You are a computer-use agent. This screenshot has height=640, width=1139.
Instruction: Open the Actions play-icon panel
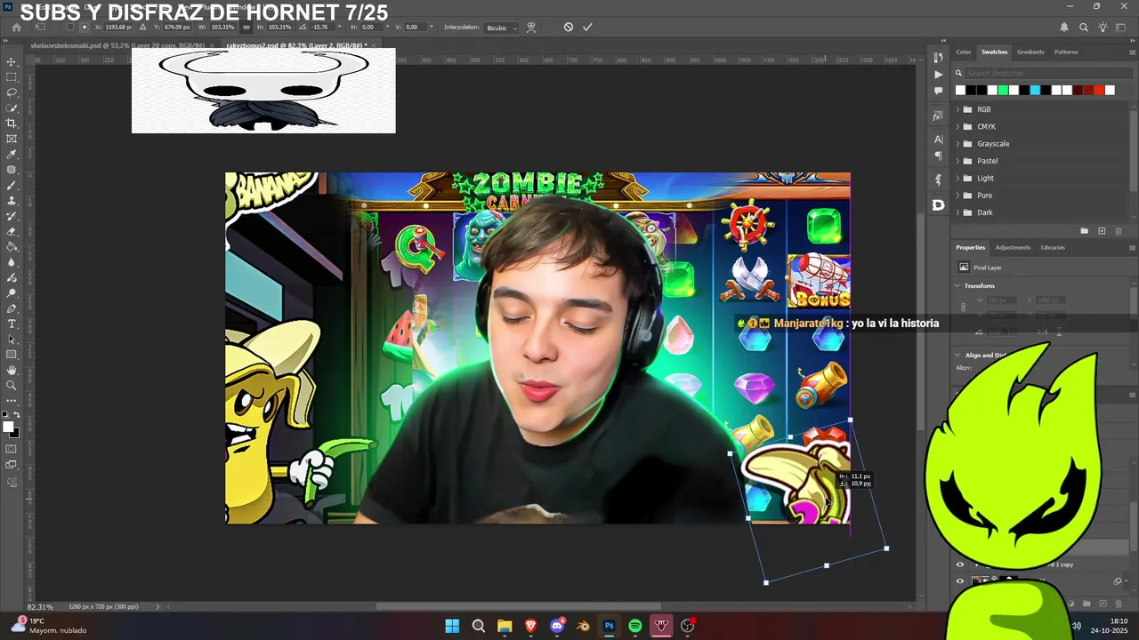click(938, 75)
